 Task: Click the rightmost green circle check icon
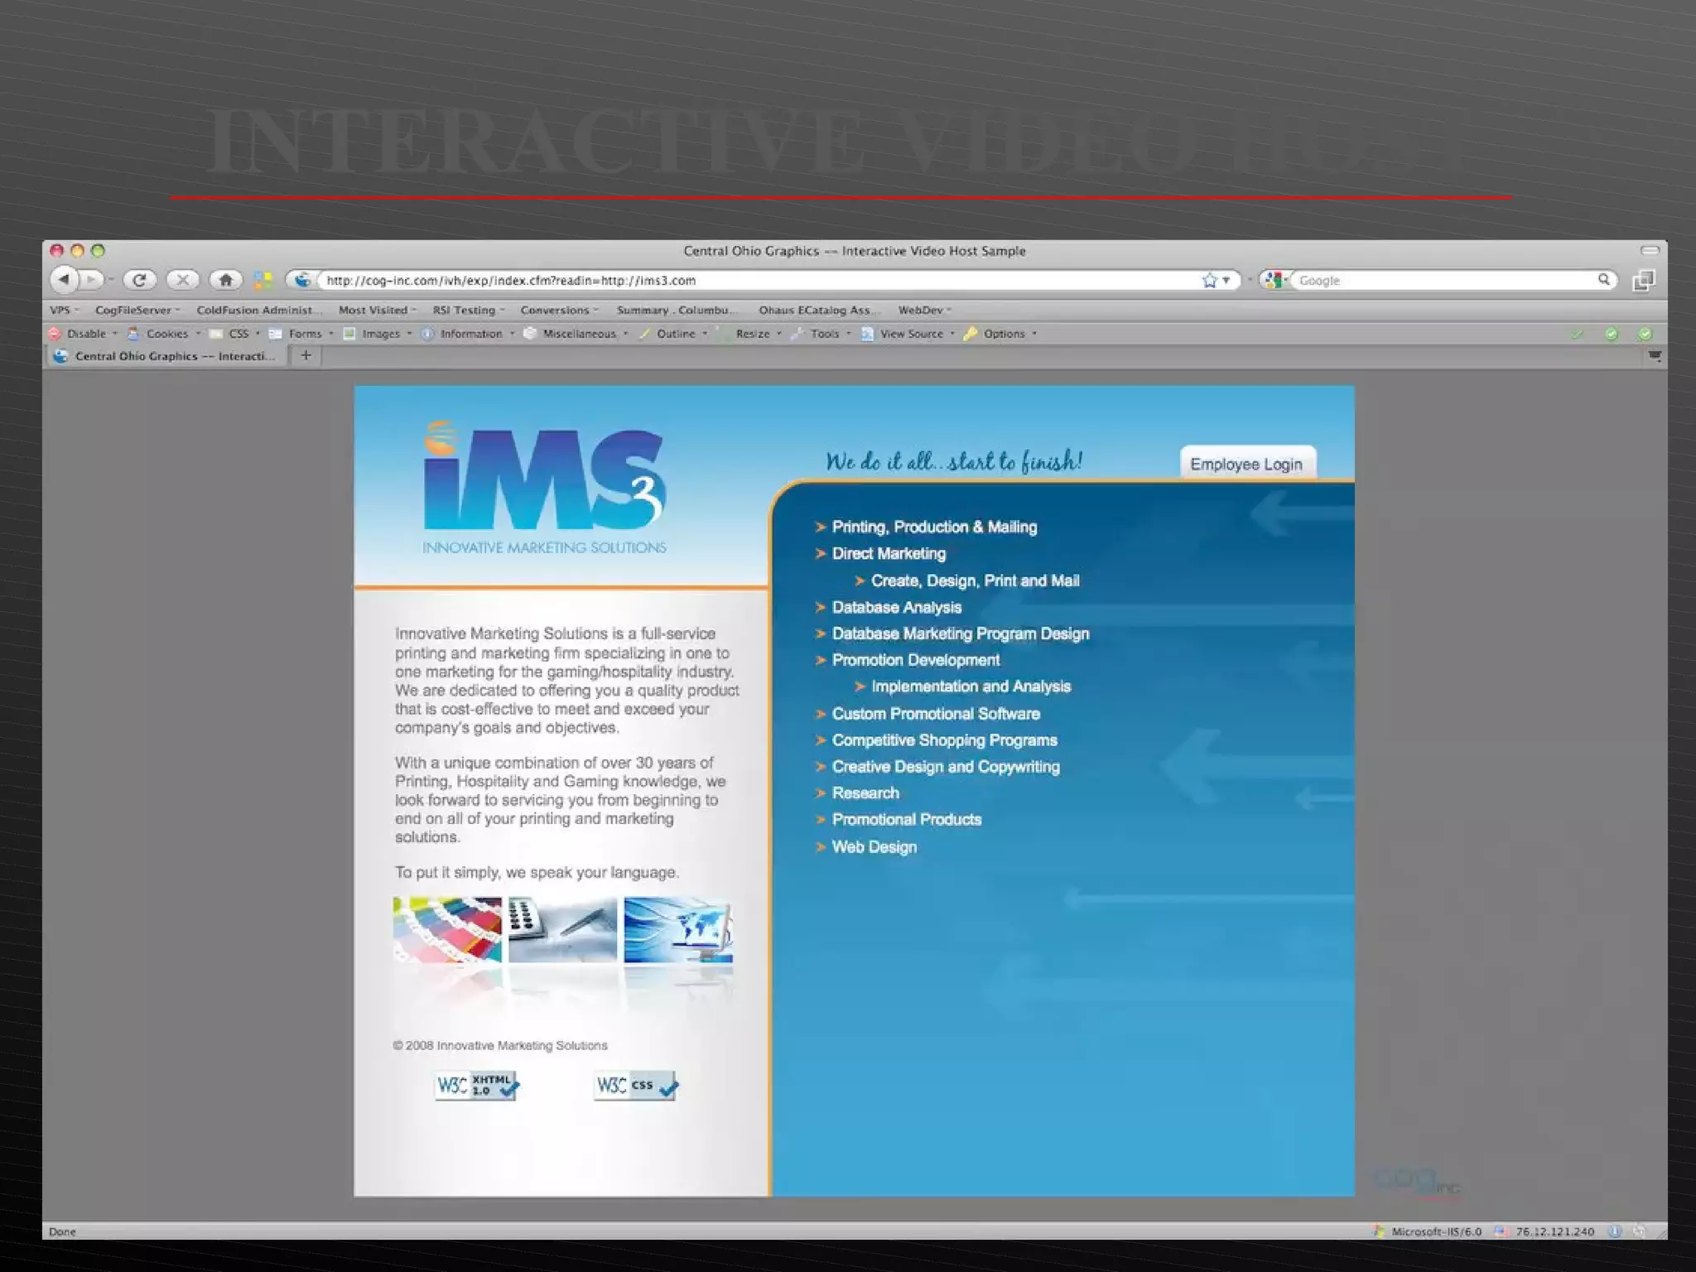click(1645, 334)
